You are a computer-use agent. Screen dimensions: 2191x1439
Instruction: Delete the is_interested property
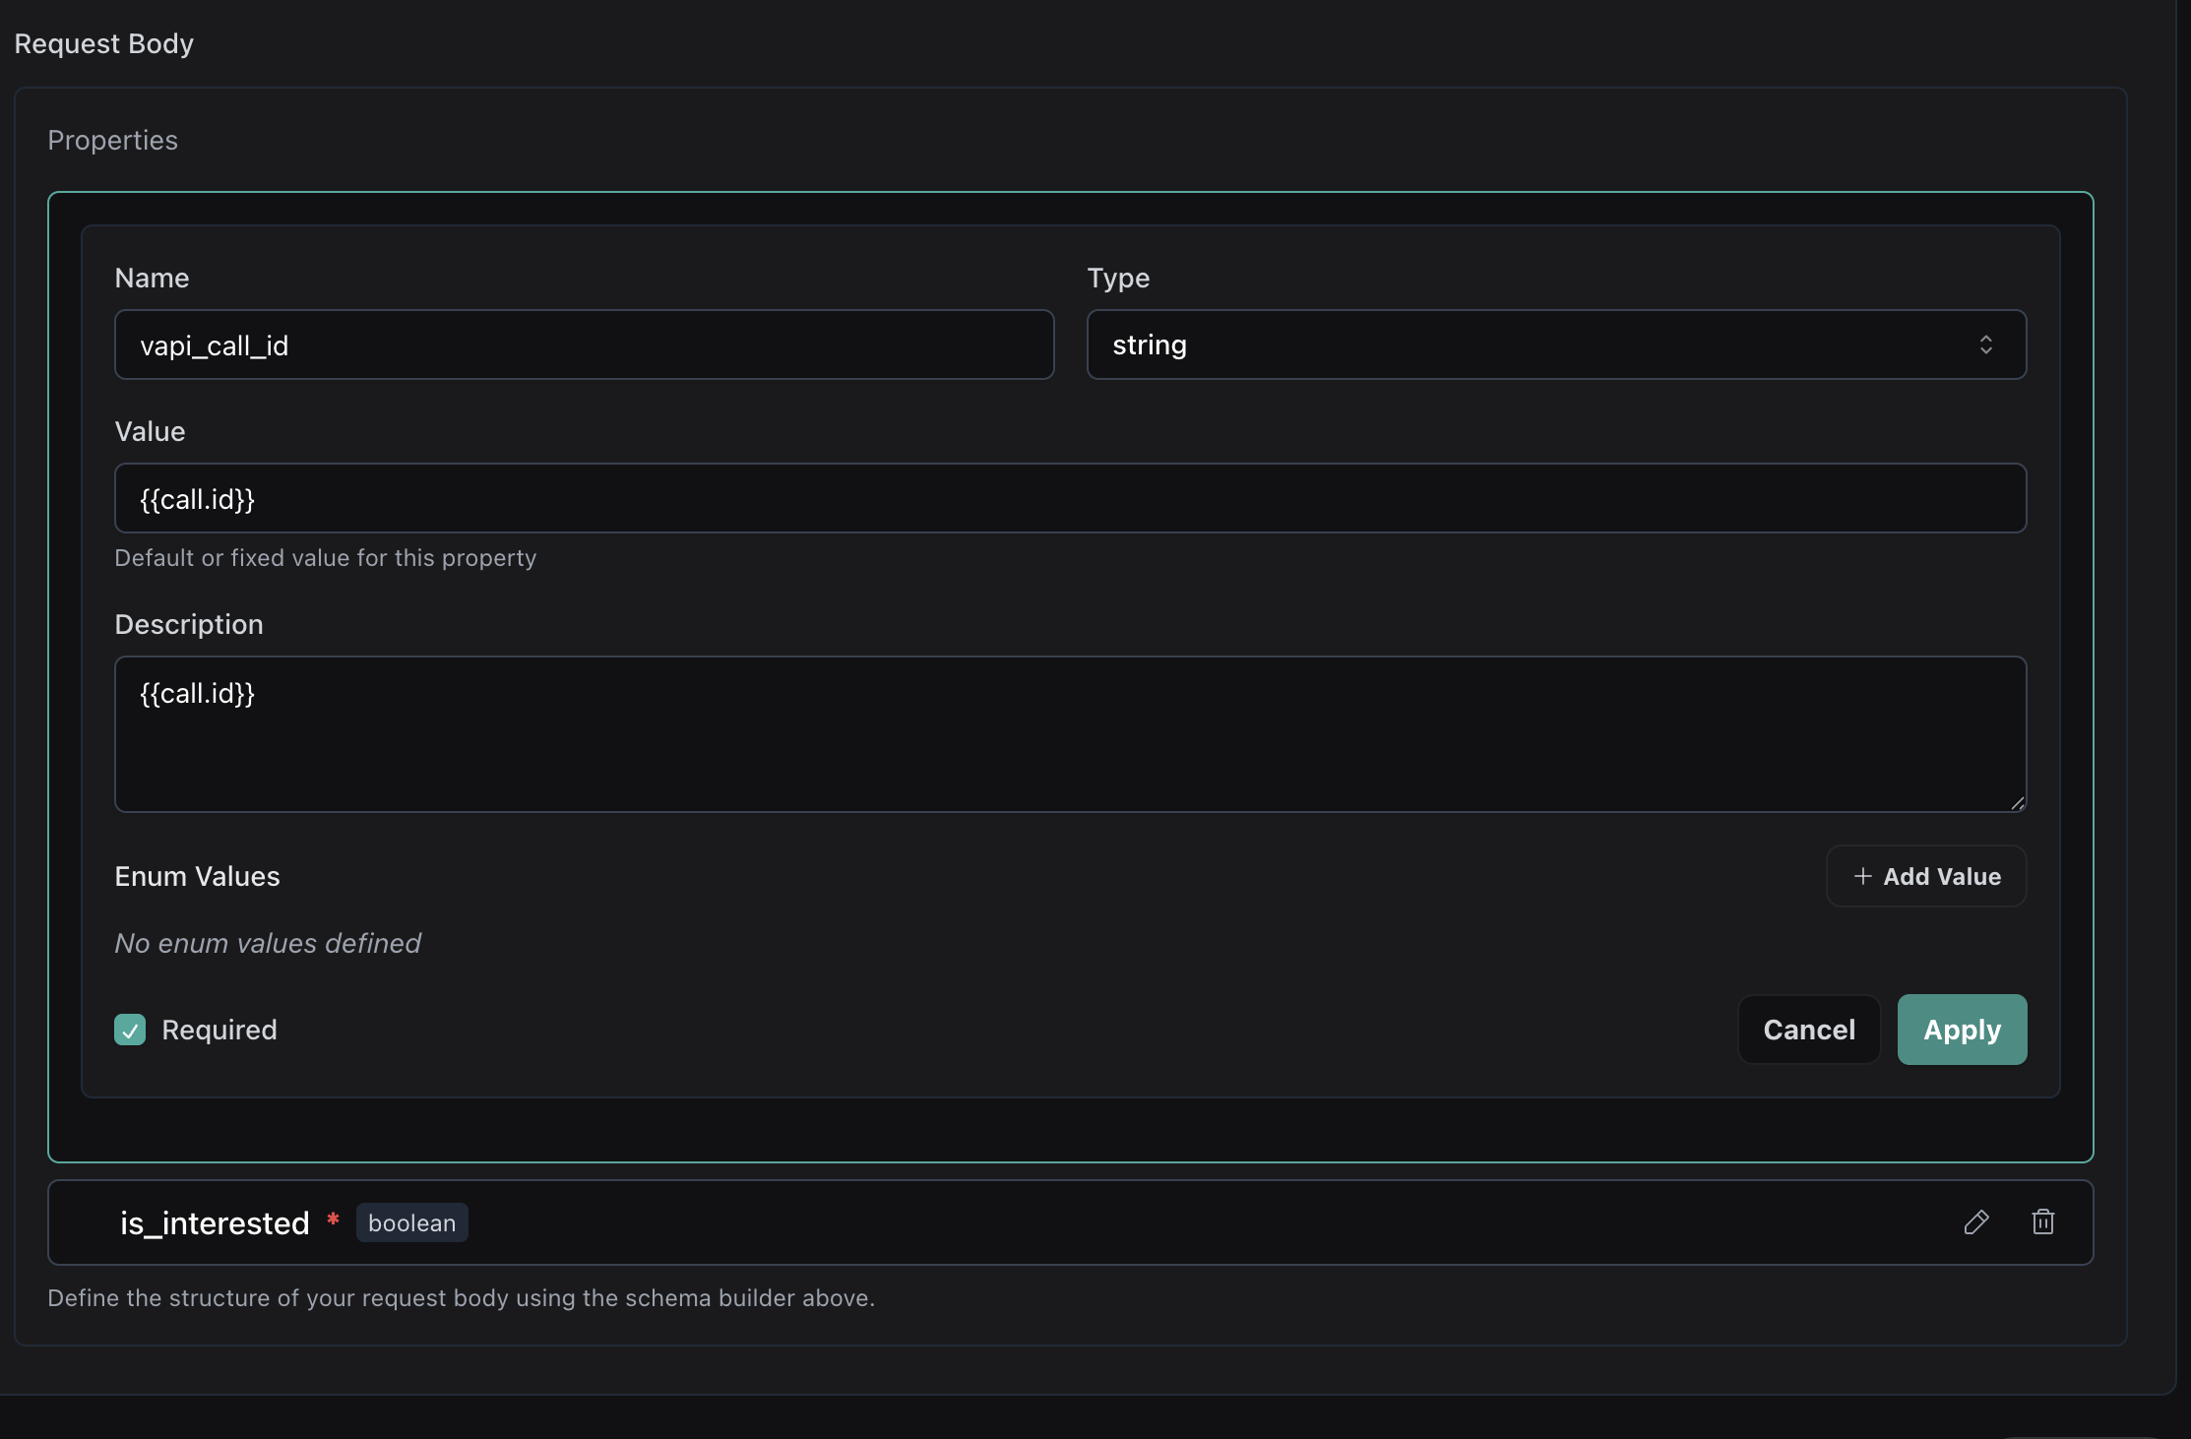pyautogui.click(x=2043, y=1222)
